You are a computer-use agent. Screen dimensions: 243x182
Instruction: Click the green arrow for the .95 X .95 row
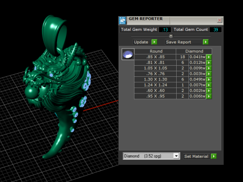click(x=209, y=96)
